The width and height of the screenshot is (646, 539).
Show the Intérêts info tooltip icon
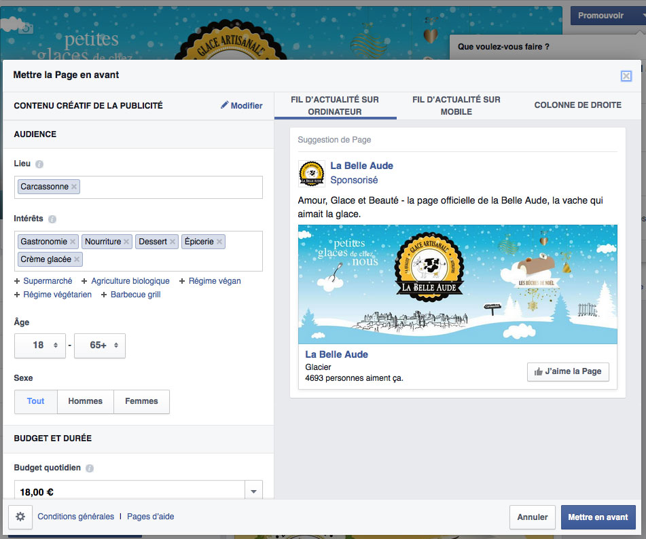[x=52, y=219]
